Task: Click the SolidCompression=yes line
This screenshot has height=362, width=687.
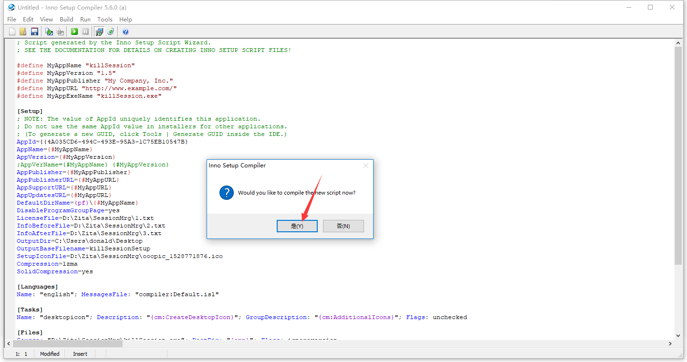Action: tap(55, 271)
